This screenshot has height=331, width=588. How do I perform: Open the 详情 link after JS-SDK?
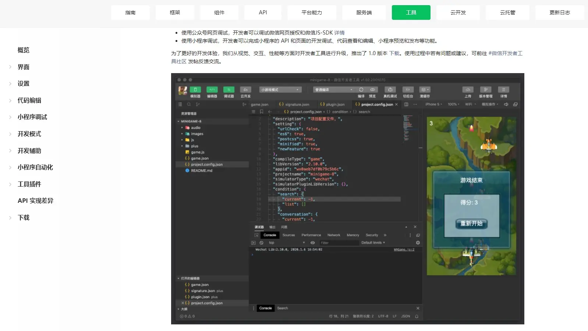coord(339,33)
